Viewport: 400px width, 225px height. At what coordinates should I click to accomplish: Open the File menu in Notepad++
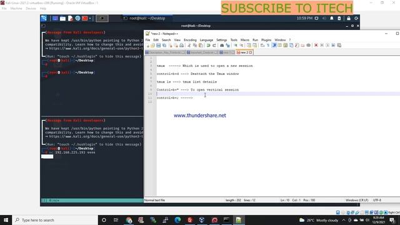147,40
